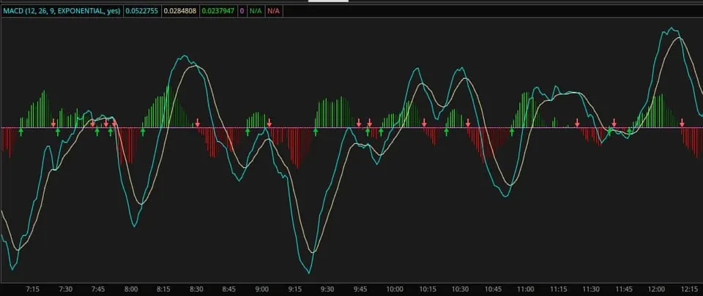Viewport: 703px width, 296px height.
Task: Click the 8:45 time axis label
Action: 229,289
